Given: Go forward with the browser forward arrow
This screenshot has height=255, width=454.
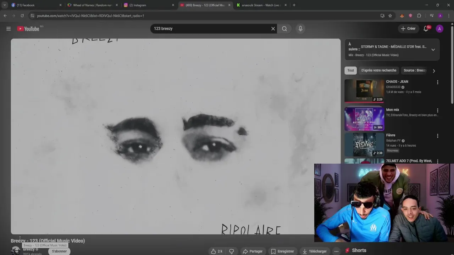Looking at the screenshot, I should click(x=13, y=16).
